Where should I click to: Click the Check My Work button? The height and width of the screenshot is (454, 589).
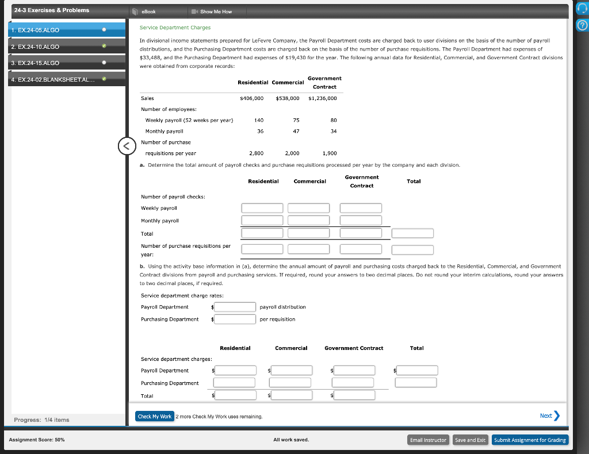(x=154, y=416)
